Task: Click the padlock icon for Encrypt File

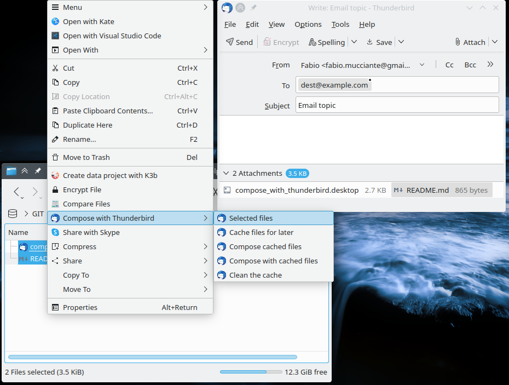Action: click(x=55, y=189)
